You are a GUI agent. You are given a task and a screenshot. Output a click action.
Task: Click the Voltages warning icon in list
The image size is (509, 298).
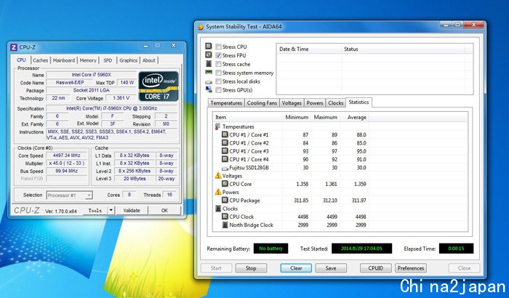pyautogui.click(x=218, y=176)
